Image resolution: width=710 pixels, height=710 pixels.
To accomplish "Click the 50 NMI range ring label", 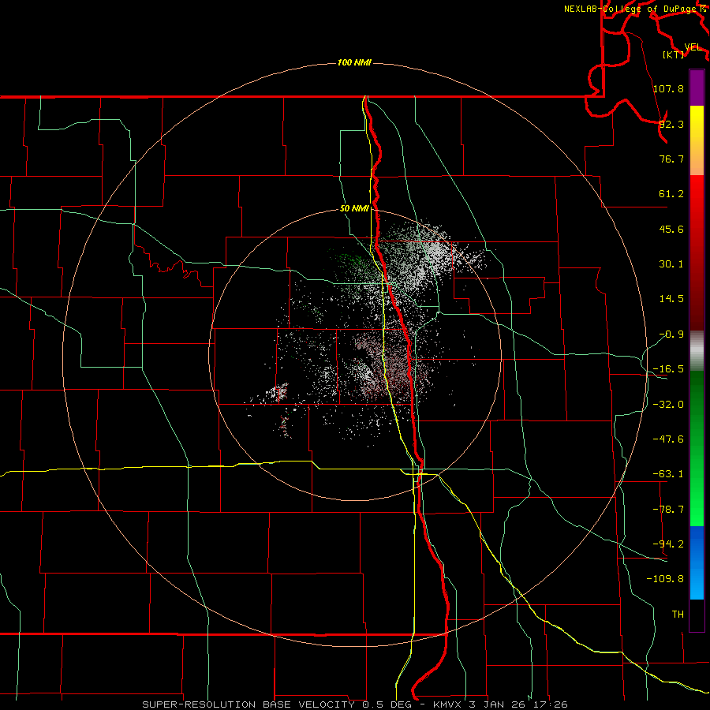I will (354, 209).
